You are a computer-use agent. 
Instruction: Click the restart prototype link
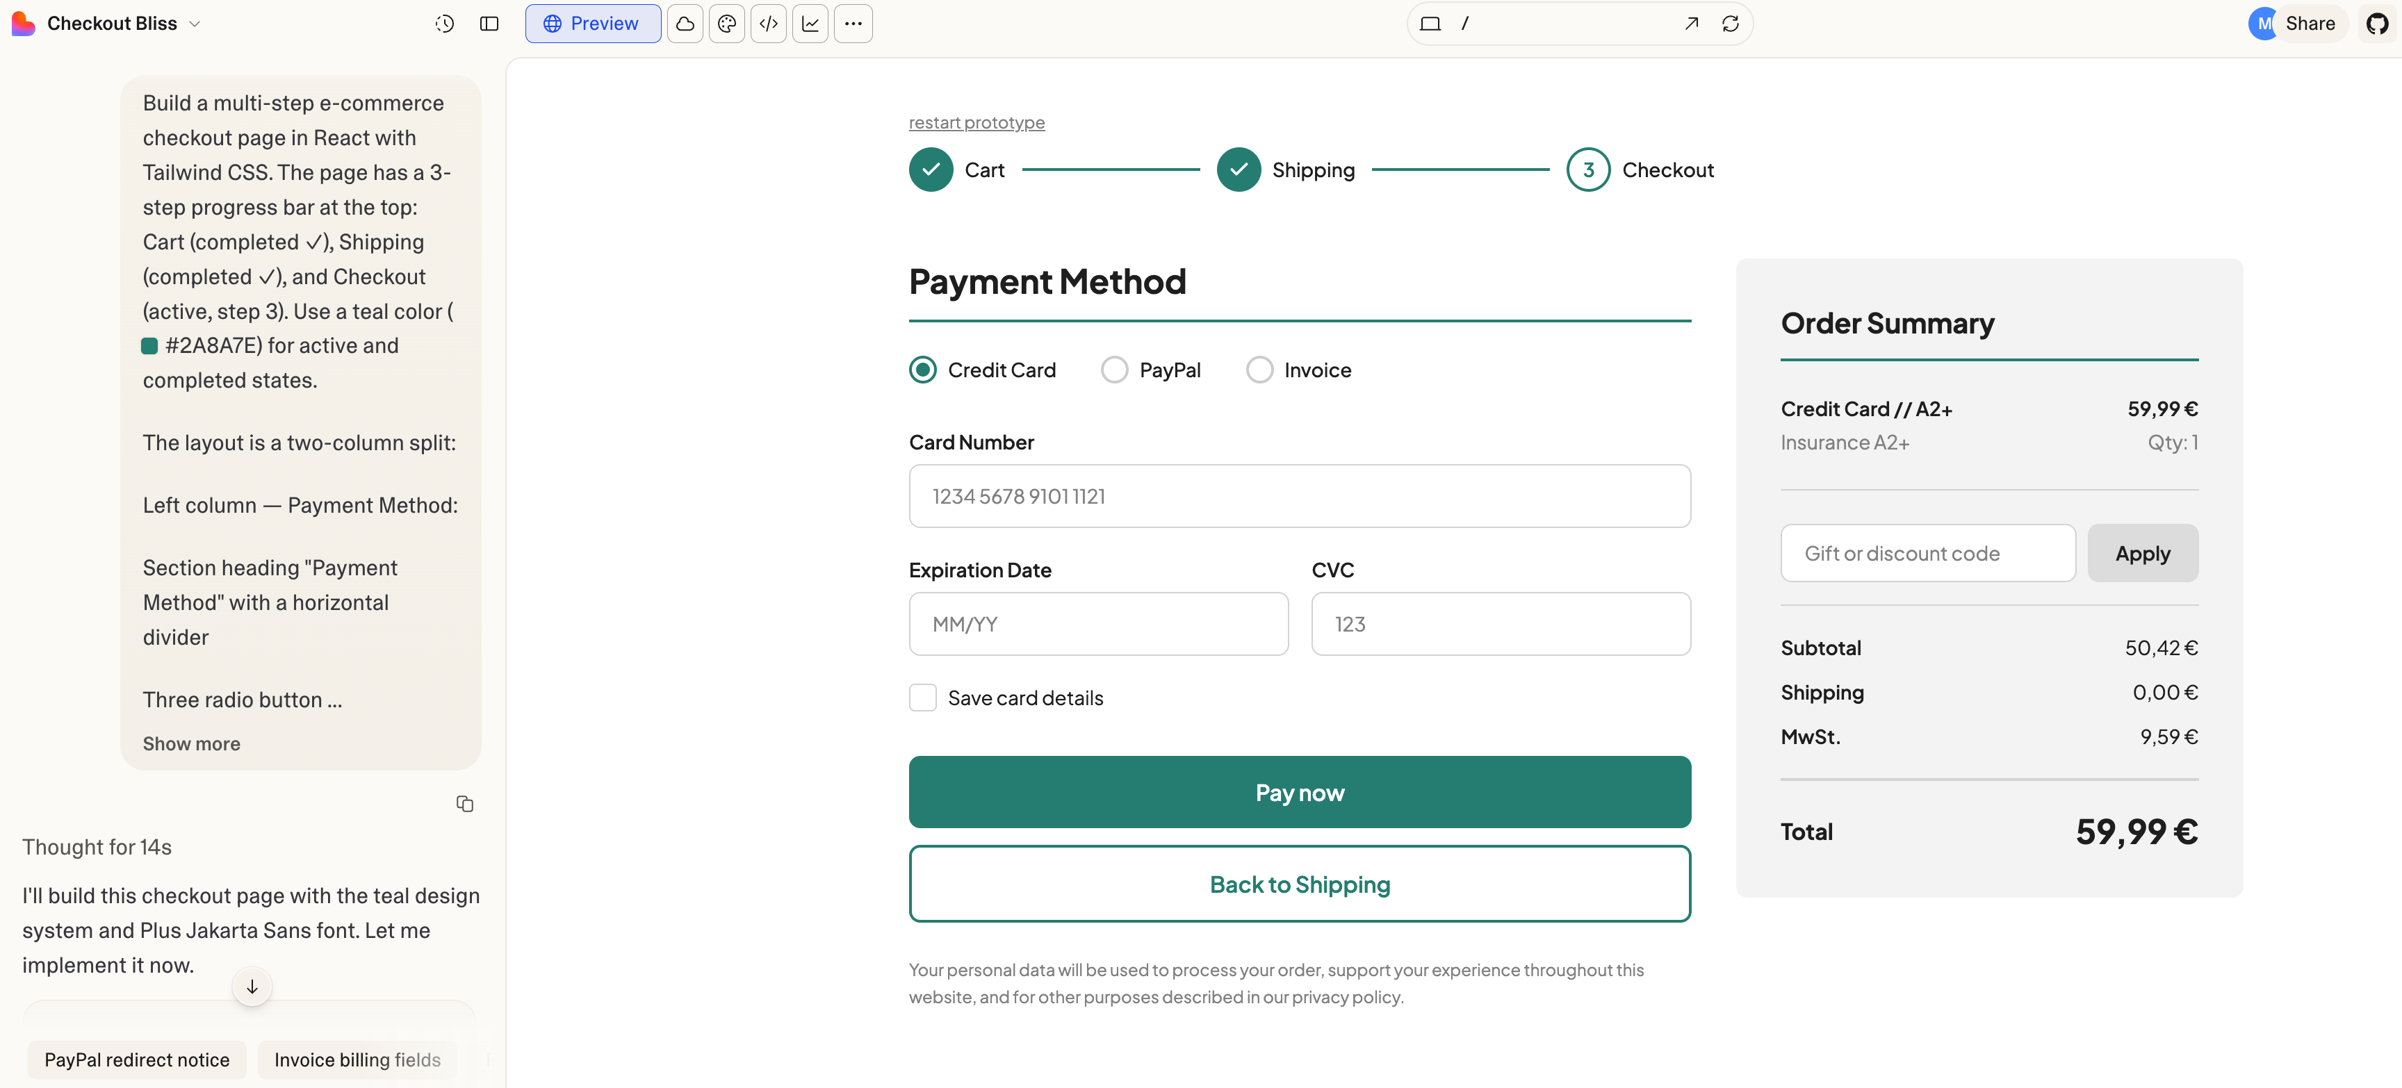click(977, 122)
